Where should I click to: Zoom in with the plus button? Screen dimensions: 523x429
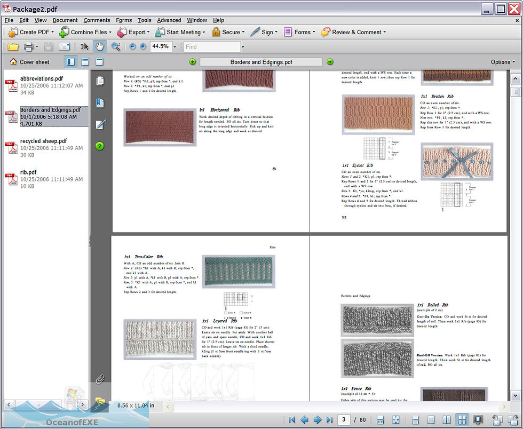coord(143,47)
